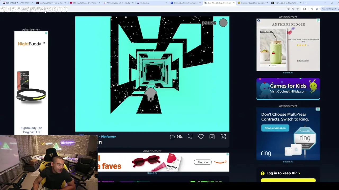Close the Ring advertisement corner icon
This screenshot has width=339, height=190.
pyautogui.click(x=318, y=109)
